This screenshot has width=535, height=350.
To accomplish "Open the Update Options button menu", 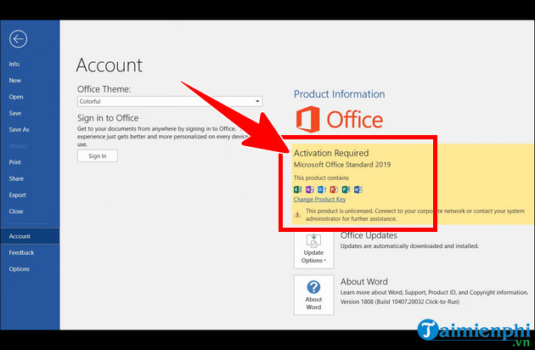I will pyautogui.click(x=313, y=250).
